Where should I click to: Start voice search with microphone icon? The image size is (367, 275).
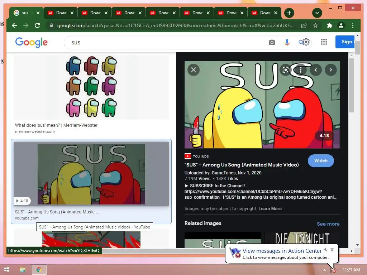(x=287, y=43)
